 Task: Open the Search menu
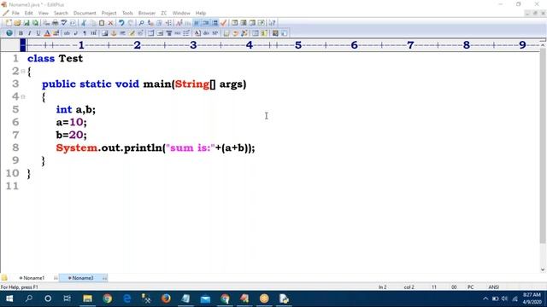(x=61, y=14)
